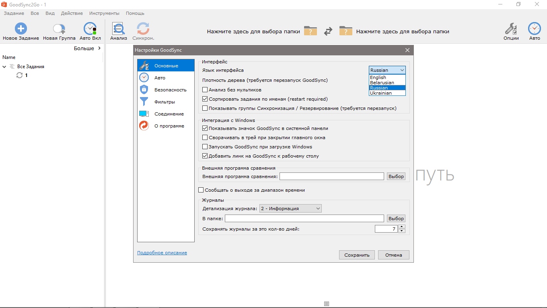
Task: Choose the right folder question-mark icon
Action: click(x=346, y=31)
